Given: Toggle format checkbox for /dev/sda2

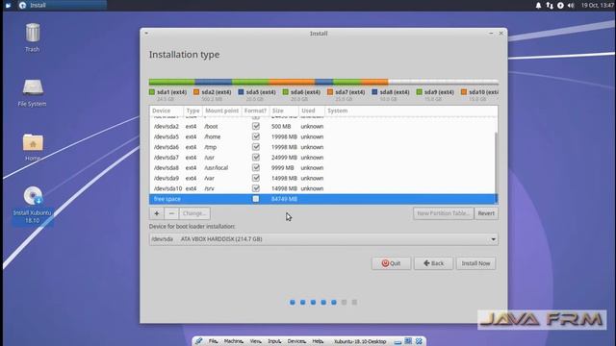Looking at the screenshot, I should (256, 126).
